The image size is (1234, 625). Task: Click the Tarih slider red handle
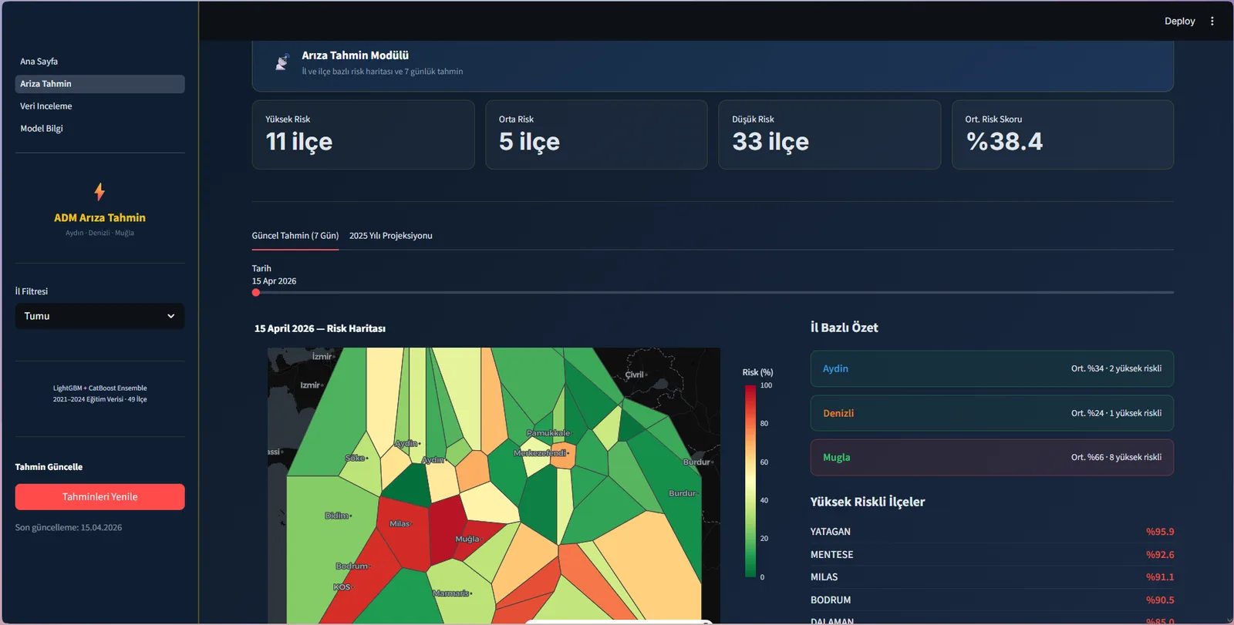pyautogui.click(x=256, y=293)
